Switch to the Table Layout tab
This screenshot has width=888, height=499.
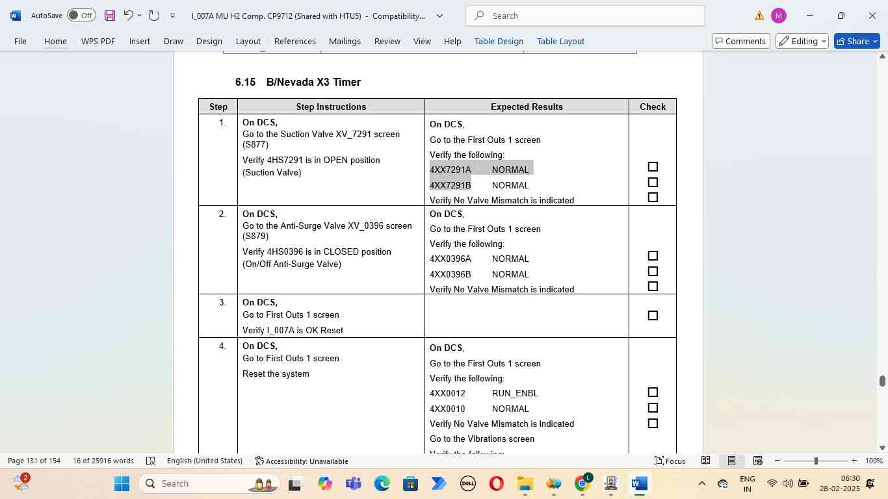pyautogui.click(x=560, y=41)
